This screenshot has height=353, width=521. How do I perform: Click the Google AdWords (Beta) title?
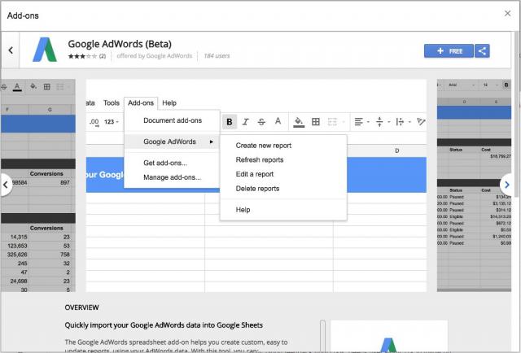tap(120, 44)
